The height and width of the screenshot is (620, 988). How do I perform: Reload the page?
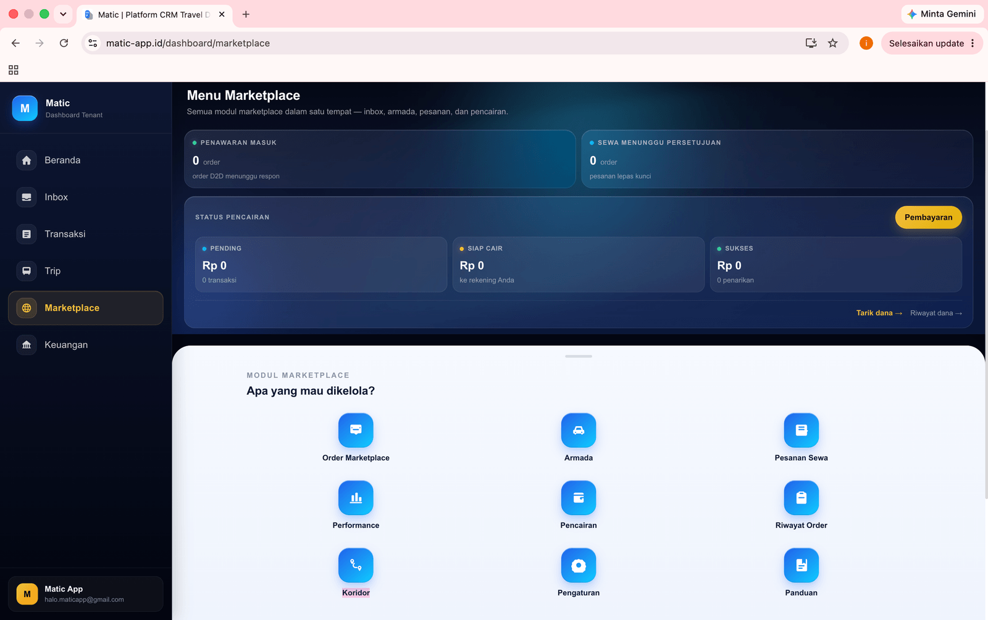64,43
